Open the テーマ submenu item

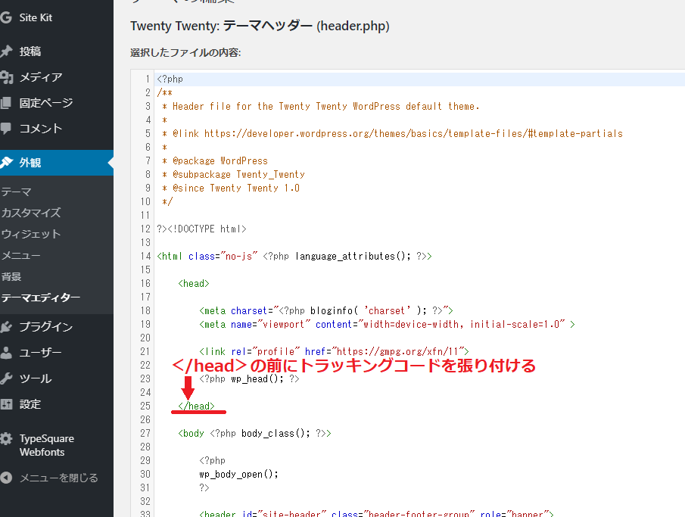pyautogui.click(x=17, y=192)
